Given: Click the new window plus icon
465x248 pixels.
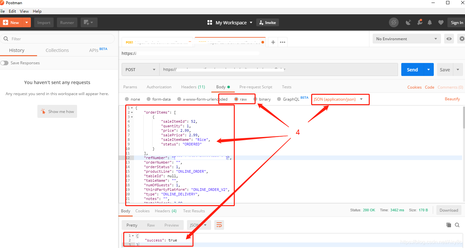Looking at the screenshot, I should 89,22.
